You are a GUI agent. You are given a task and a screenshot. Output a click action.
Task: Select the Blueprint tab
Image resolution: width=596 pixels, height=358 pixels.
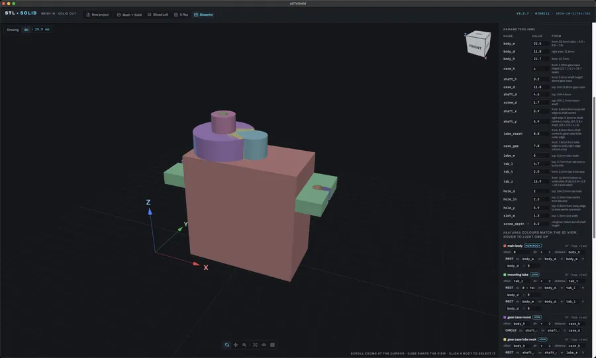tap(203, 15)
